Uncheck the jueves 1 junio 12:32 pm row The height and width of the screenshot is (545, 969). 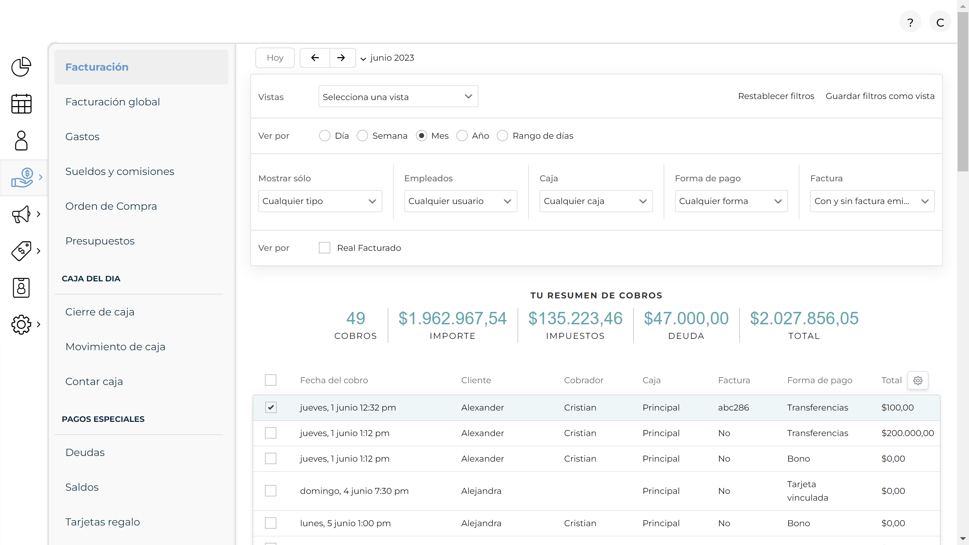point(271,407)
